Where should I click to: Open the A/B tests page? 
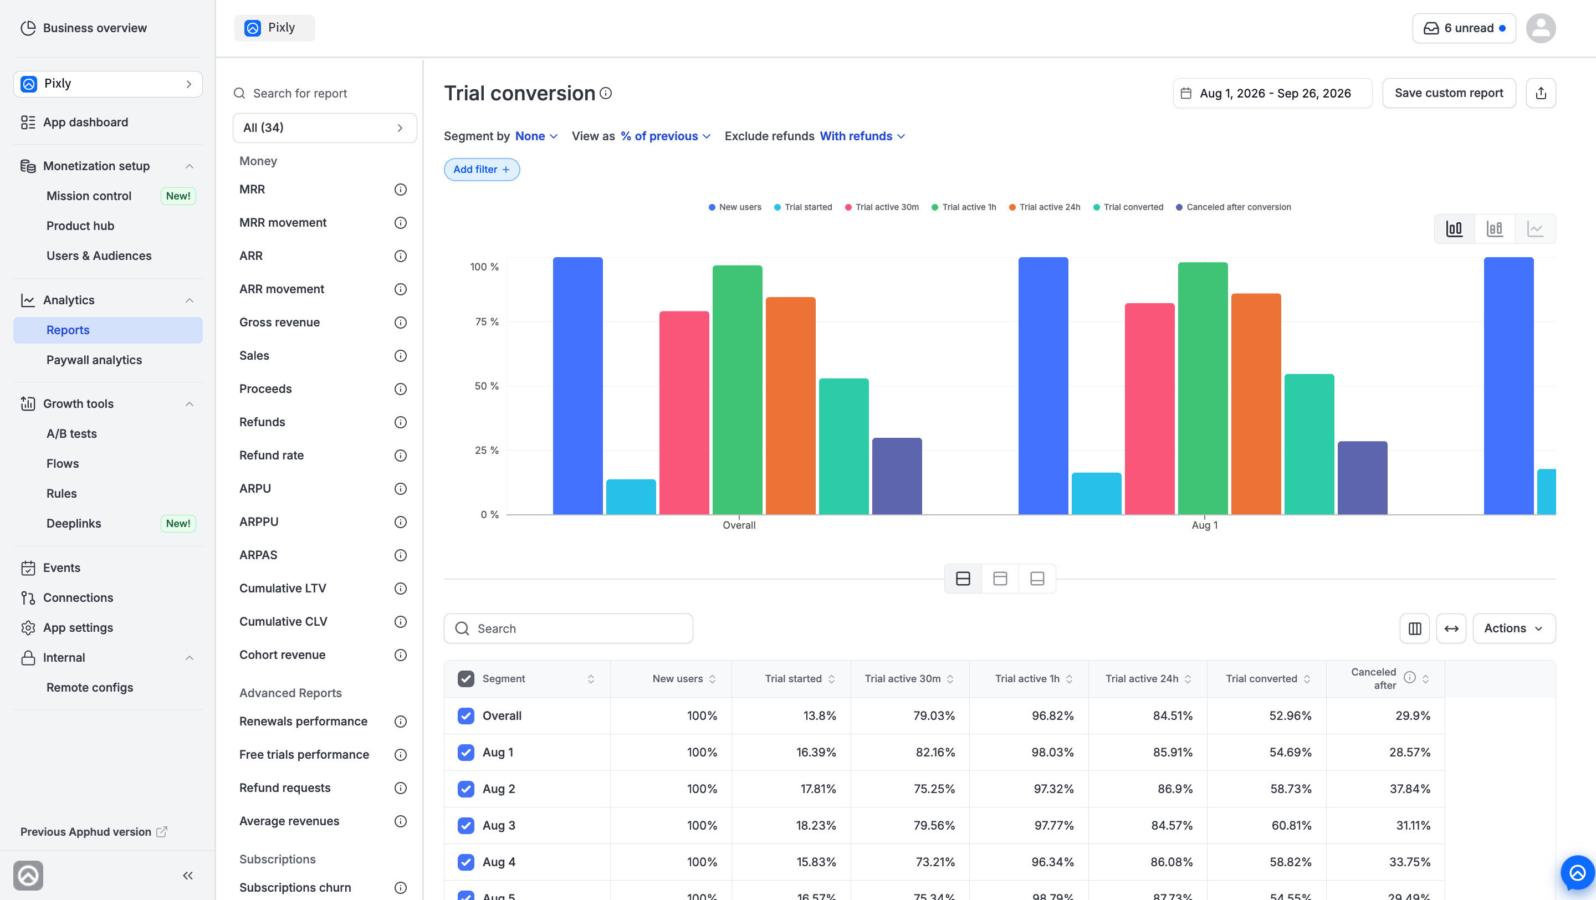71,433
